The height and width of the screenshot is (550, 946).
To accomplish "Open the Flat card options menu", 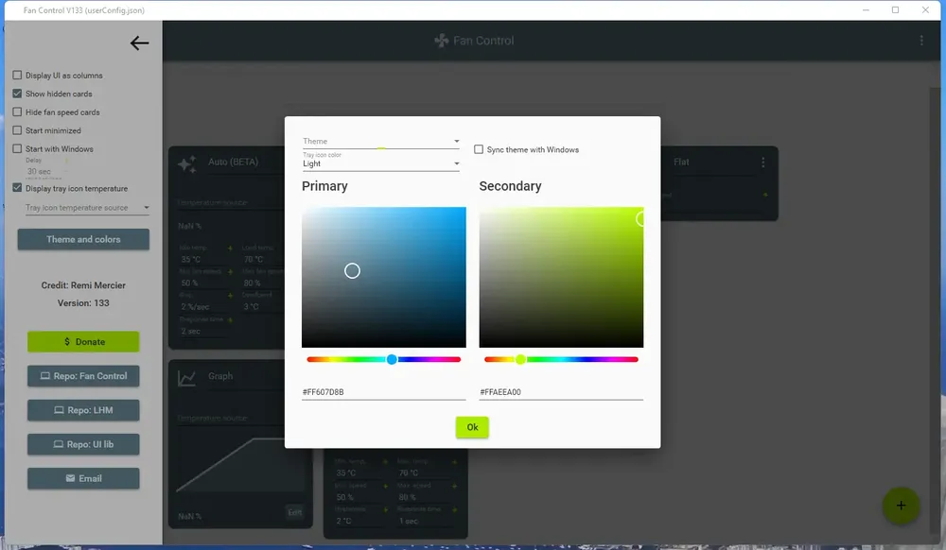I will coord(762,162).
